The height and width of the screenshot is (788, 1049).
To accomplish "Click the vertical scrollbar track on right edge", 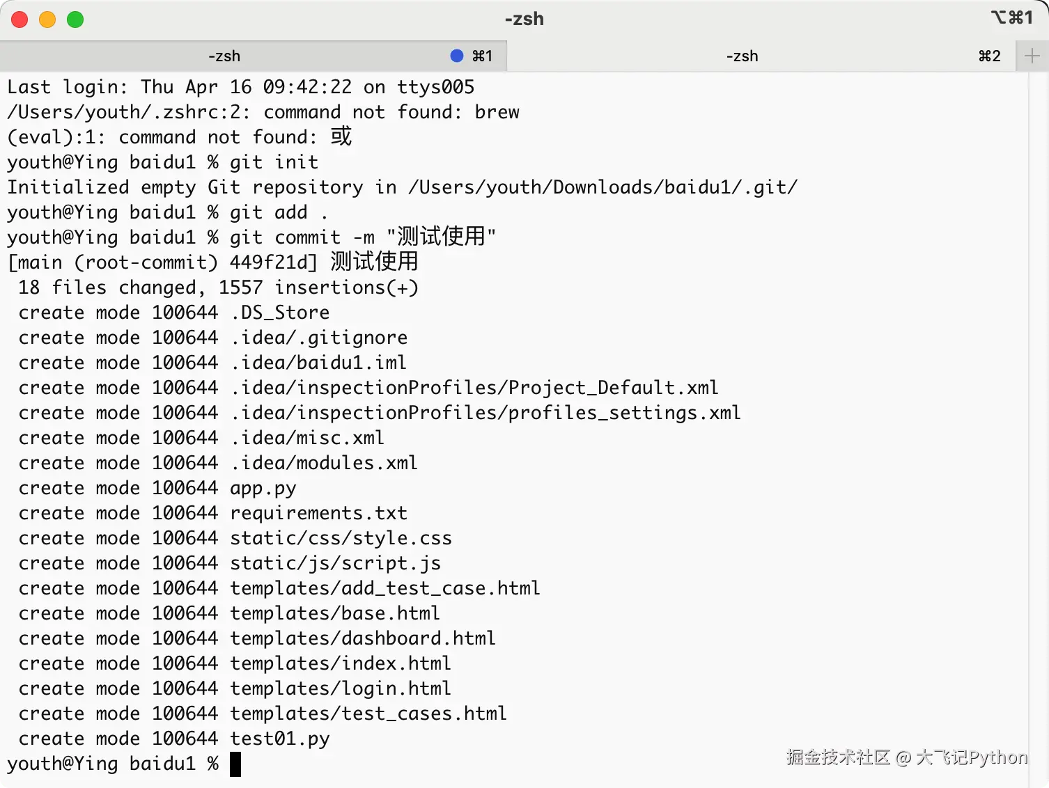I will [x=1038, y=418].
